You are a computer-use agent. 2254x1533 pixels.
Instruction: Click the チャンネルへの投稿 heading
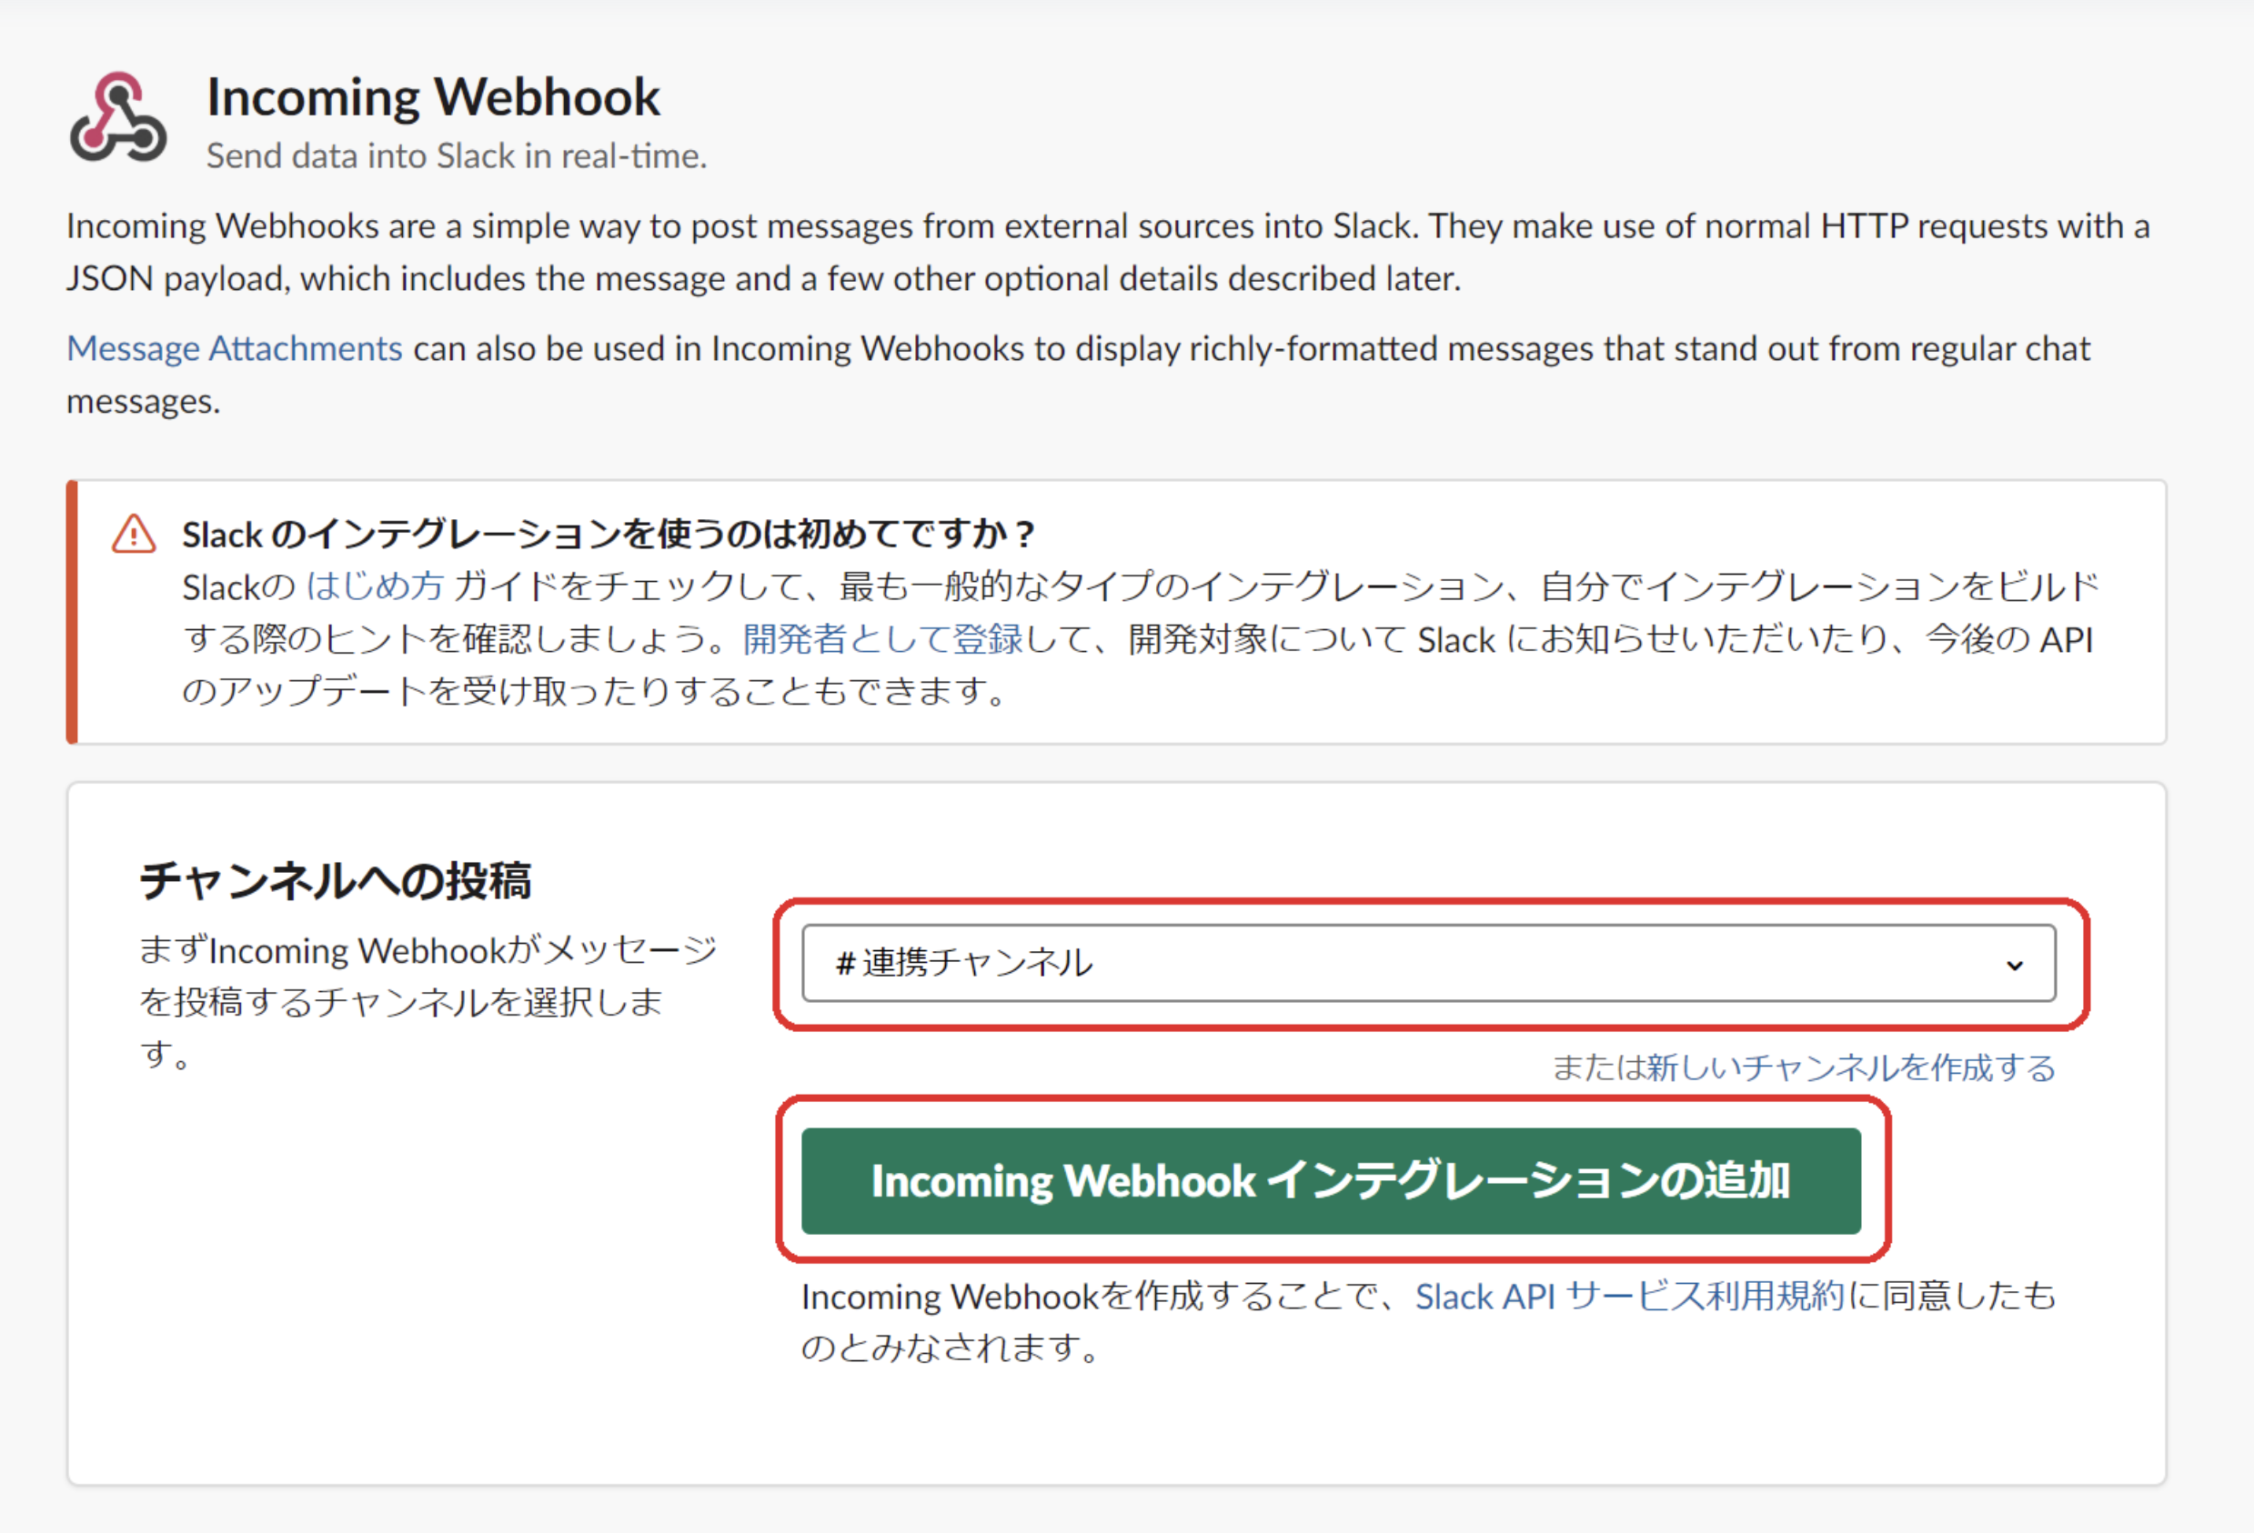336,880
